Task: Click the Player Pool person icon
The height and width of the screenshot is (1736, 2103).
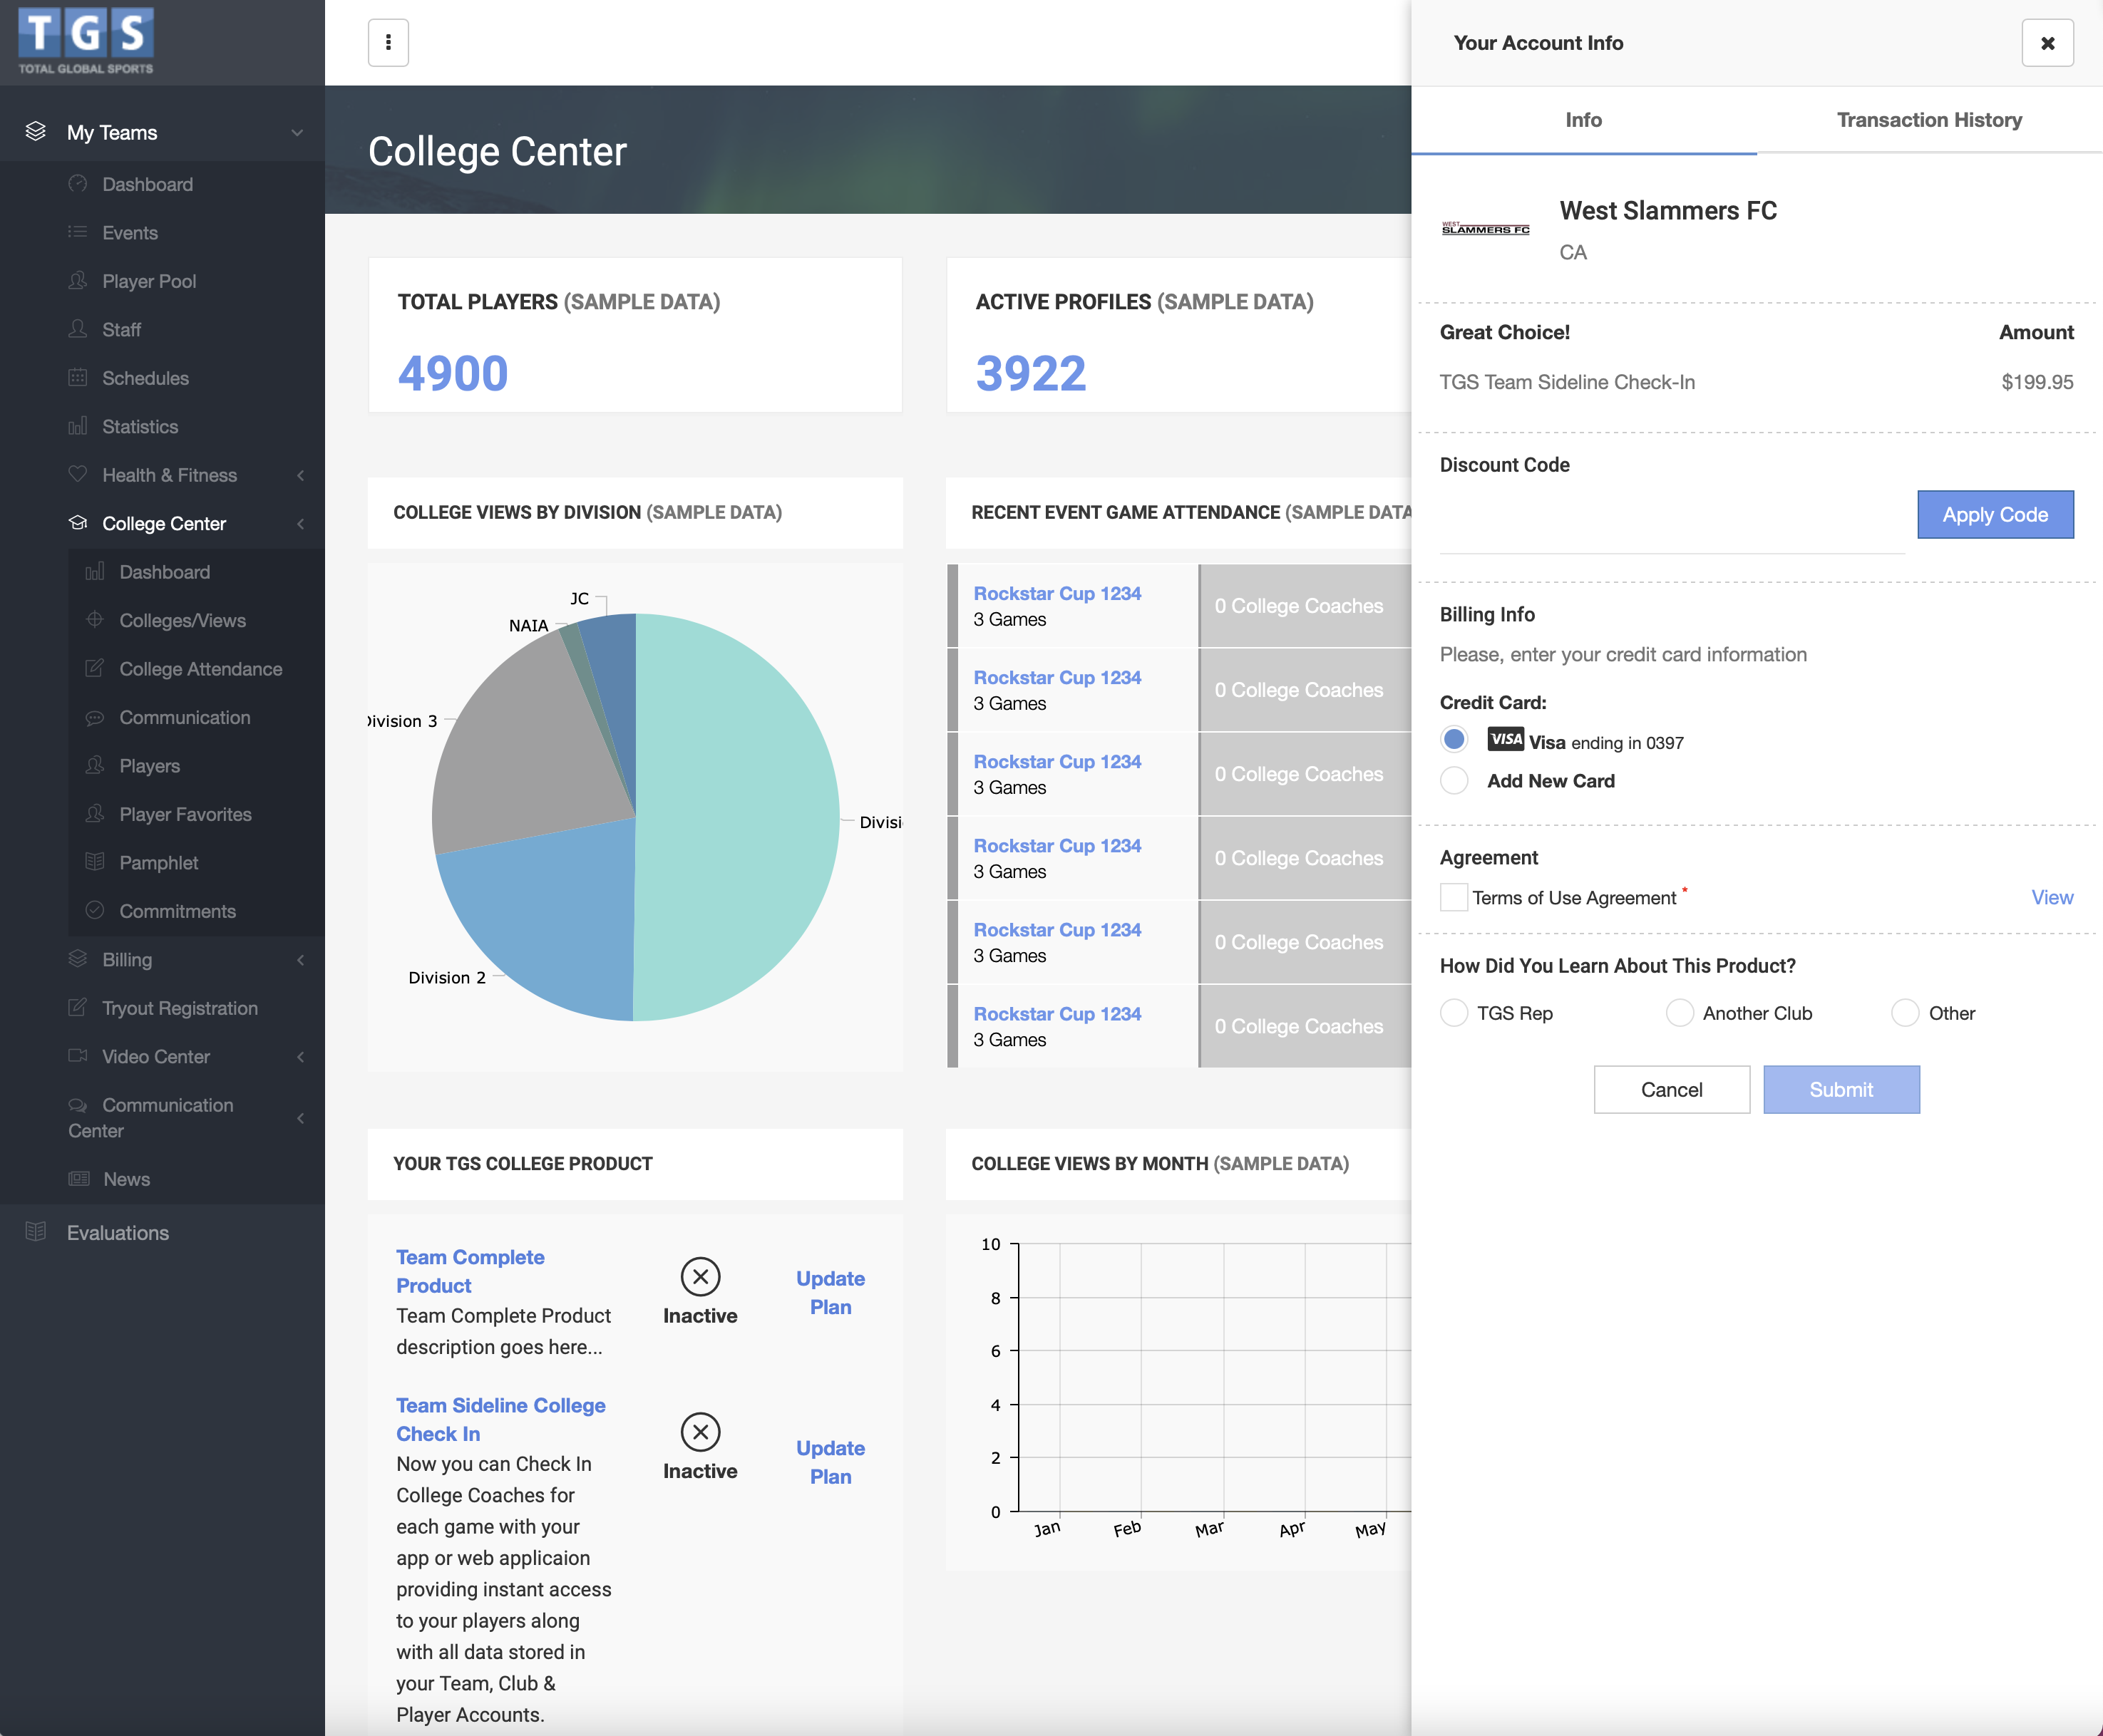Action: pos(78,281)
